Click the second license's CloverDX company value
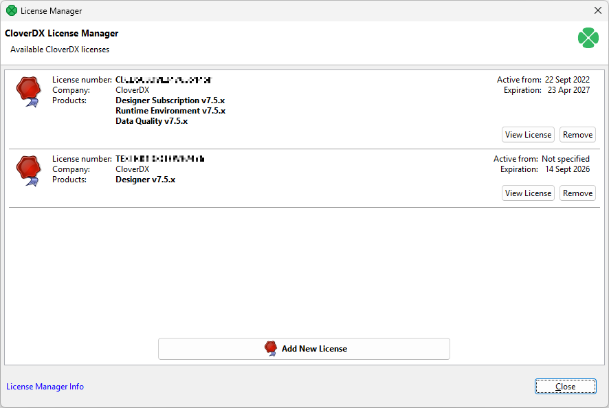 pyautogui.click(x=133, y=169)
